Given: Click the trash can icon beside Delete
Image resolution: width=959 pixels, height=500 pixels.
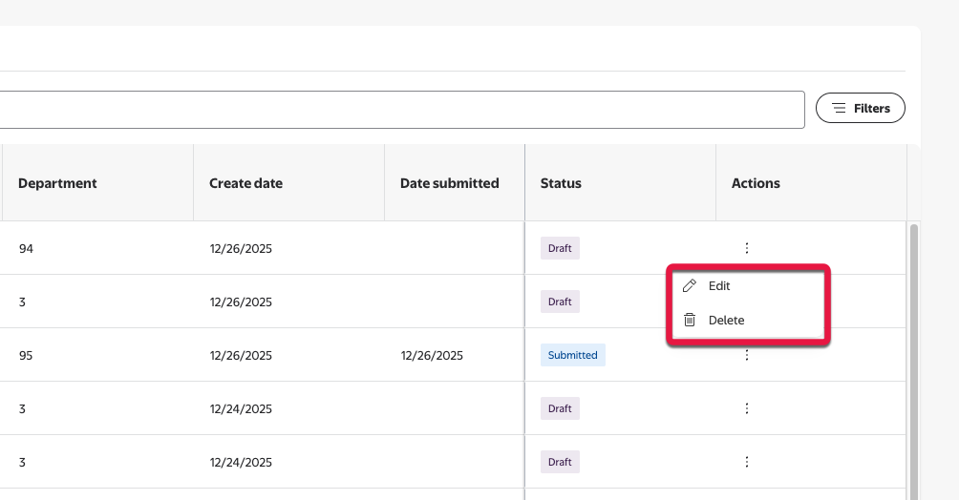Looking at the screenshot, I should pos(690,321).
